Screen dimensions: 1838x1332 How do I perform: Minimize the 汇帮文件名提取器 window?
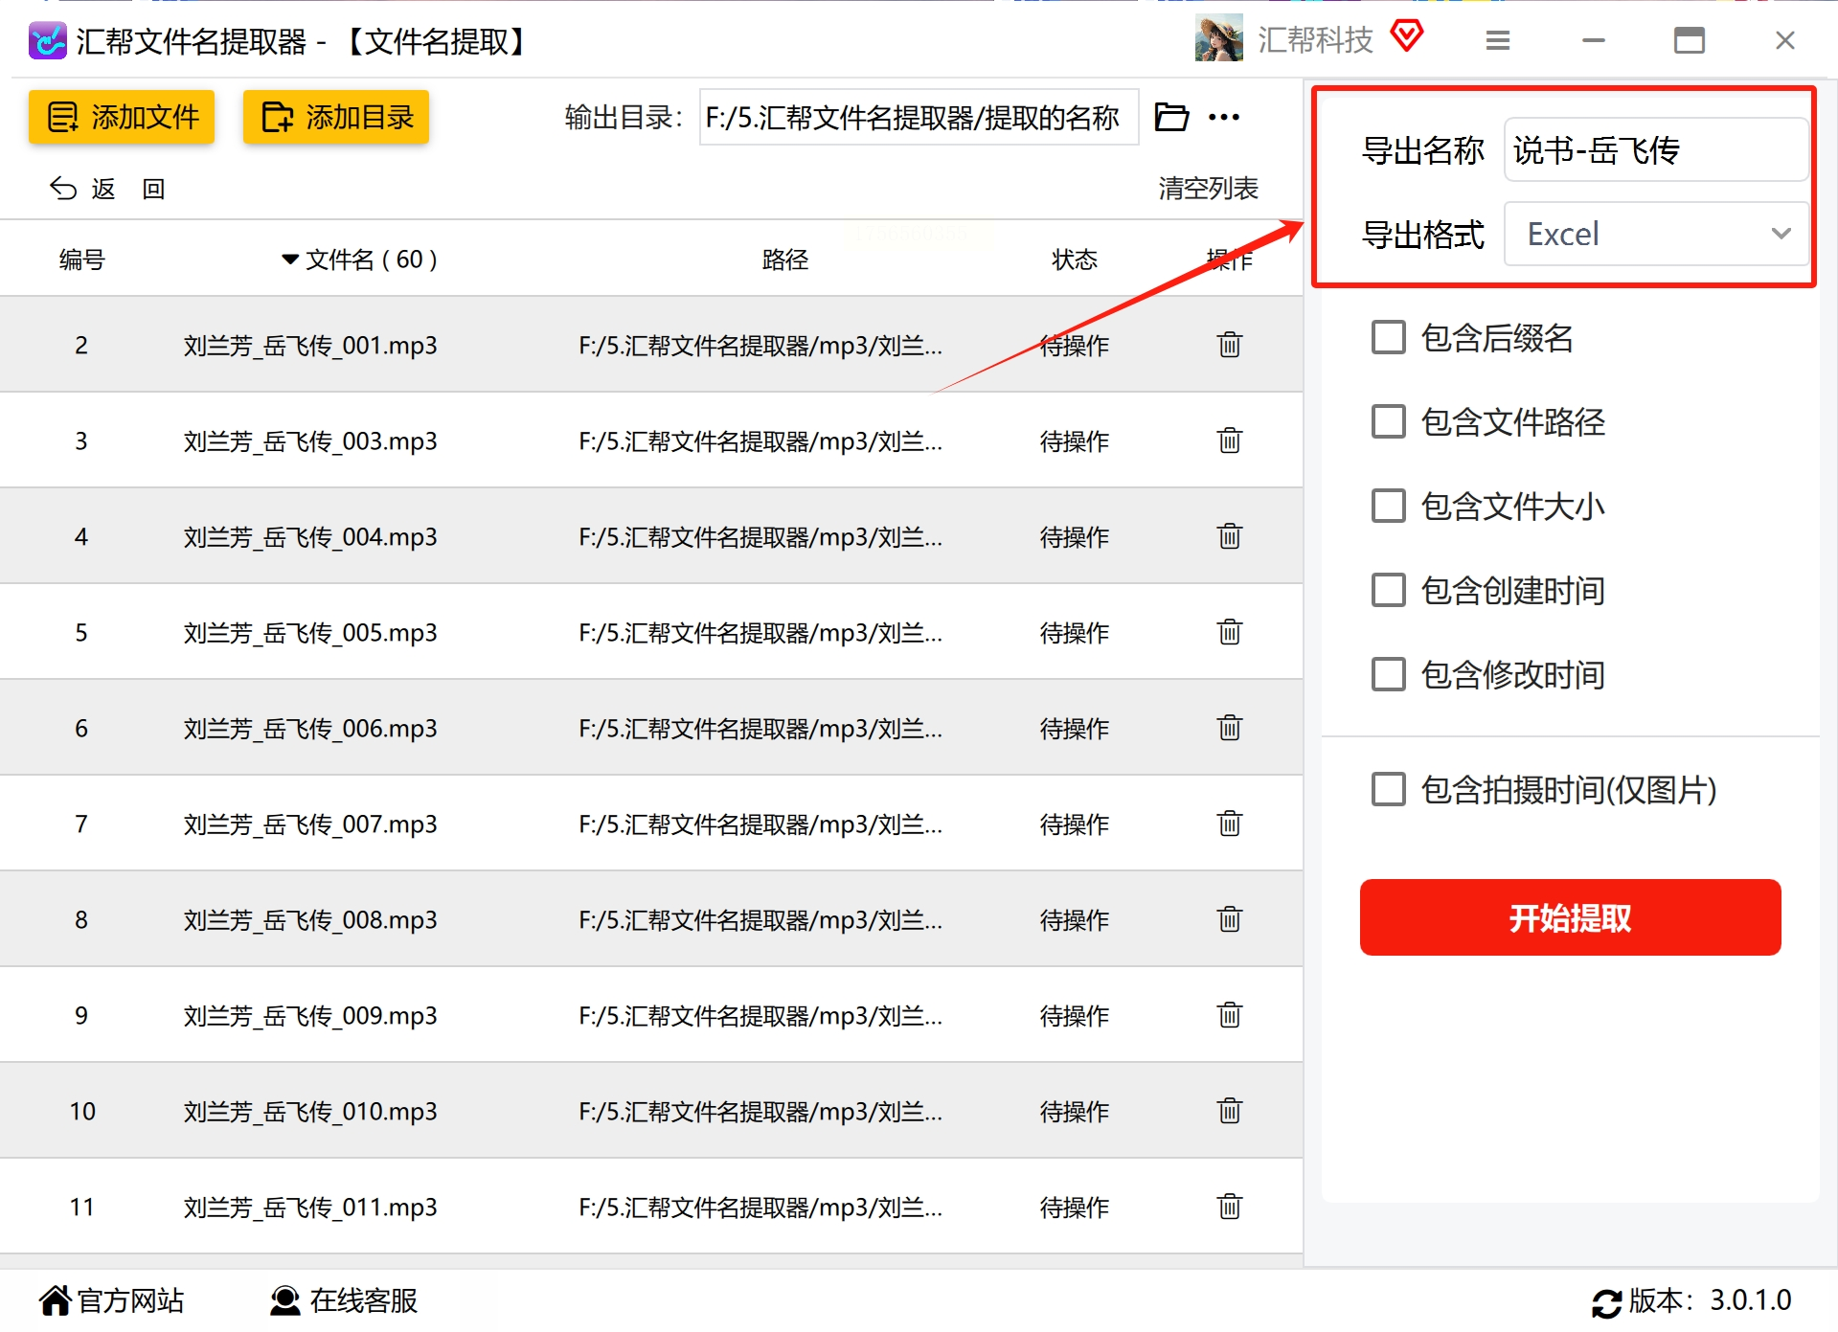pyautogui.click(x=1594, y=40)
